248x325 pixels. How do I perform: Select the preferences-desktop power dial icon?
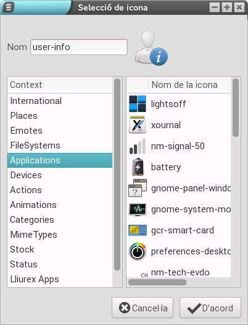138,251
